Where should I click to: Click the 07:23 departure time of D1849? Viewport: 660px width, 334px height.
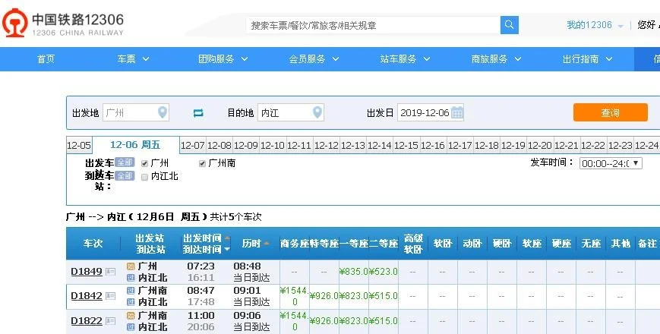(201, 266)
